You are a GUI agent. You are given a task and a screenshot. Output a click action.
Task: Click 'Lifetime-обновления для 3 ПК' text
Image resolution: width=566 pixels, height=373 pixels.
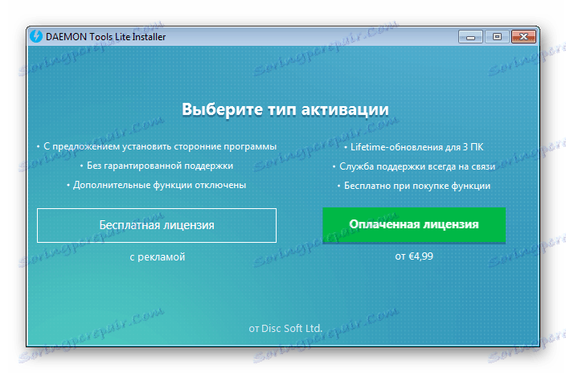pos(417,147)
